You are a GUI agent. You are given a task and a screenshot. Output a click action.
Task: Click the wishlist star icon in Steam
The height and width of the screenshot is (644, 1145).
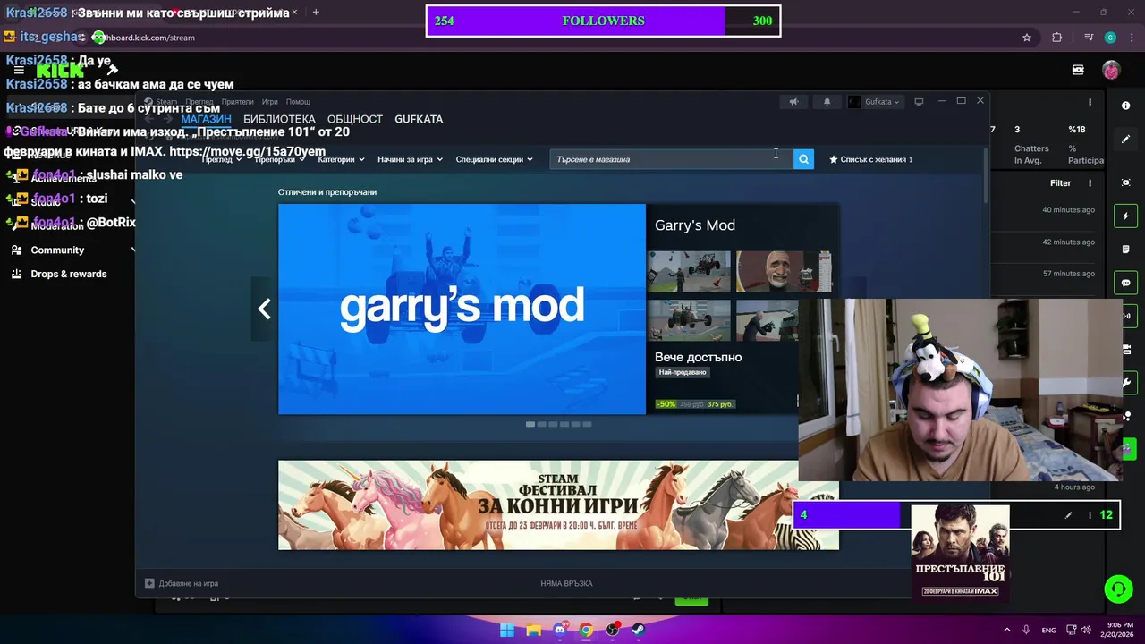pyautogui.click(x=834, y=159)
